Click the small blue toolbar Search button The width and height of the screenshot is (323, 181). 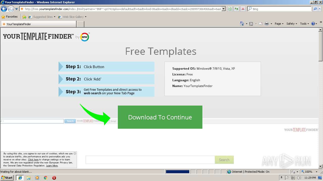pos(70,121)
